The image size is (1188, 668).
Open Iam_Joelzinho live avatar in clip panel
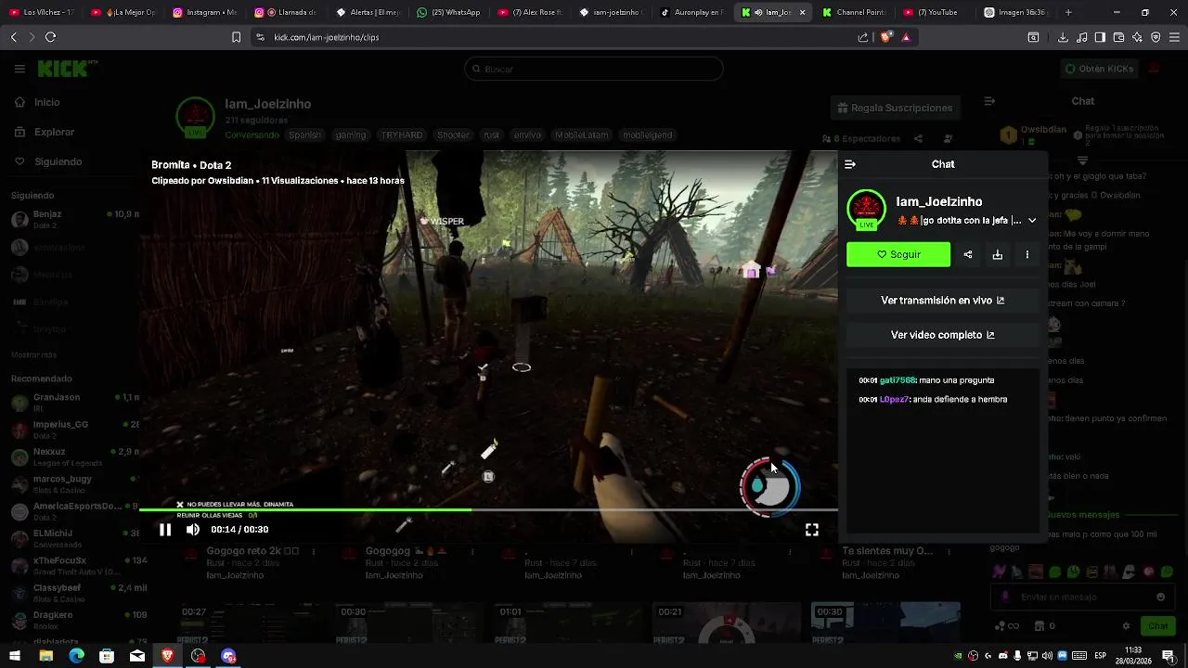(866, 210)
